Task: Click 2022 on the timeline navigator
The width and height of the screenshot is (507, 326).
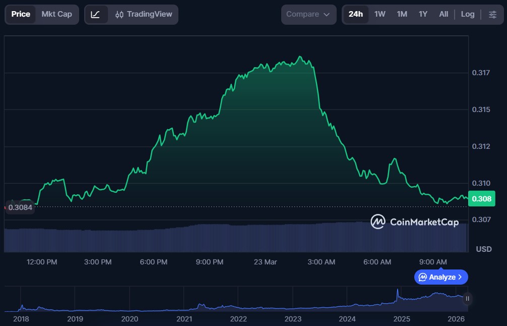Action: [x=238, y=319]
